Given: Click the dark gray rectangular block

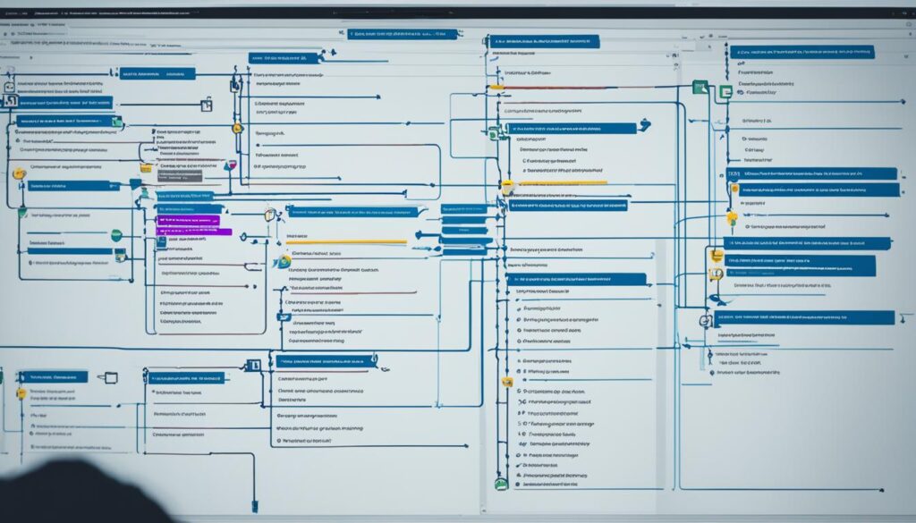Looking at the screenshot, I should (x=180, y=176).
